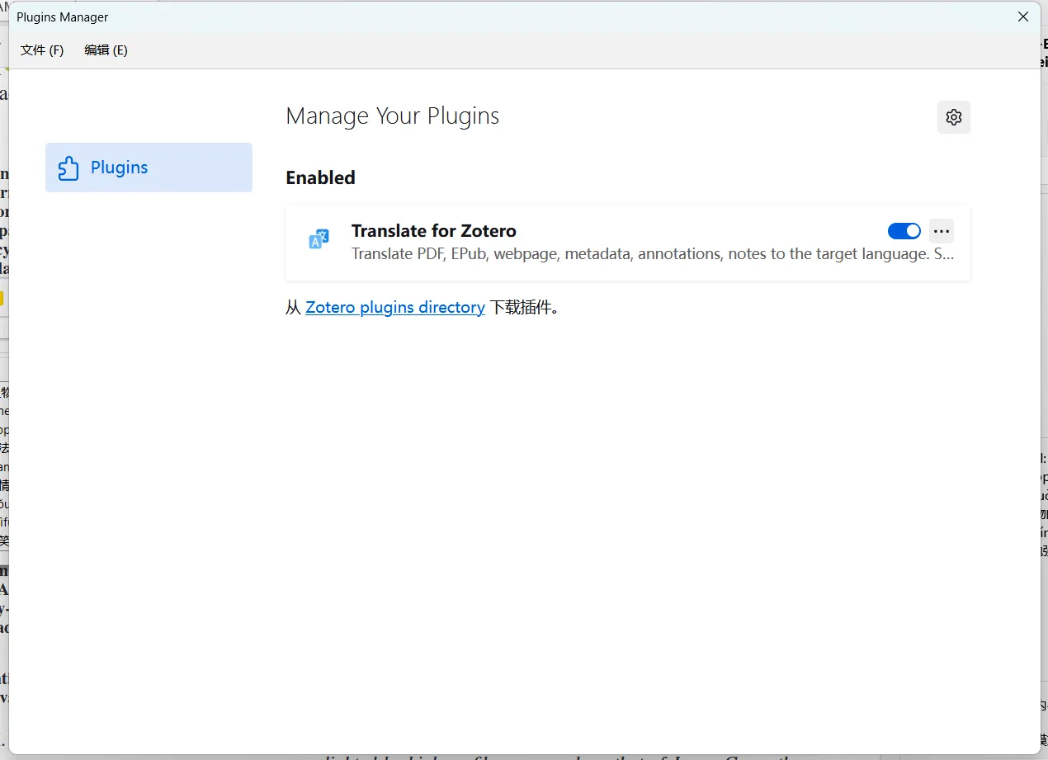Viewport: 1048px width, 760px height.
Task: Follow the Zotero plugins directory link
Action: 394,308
